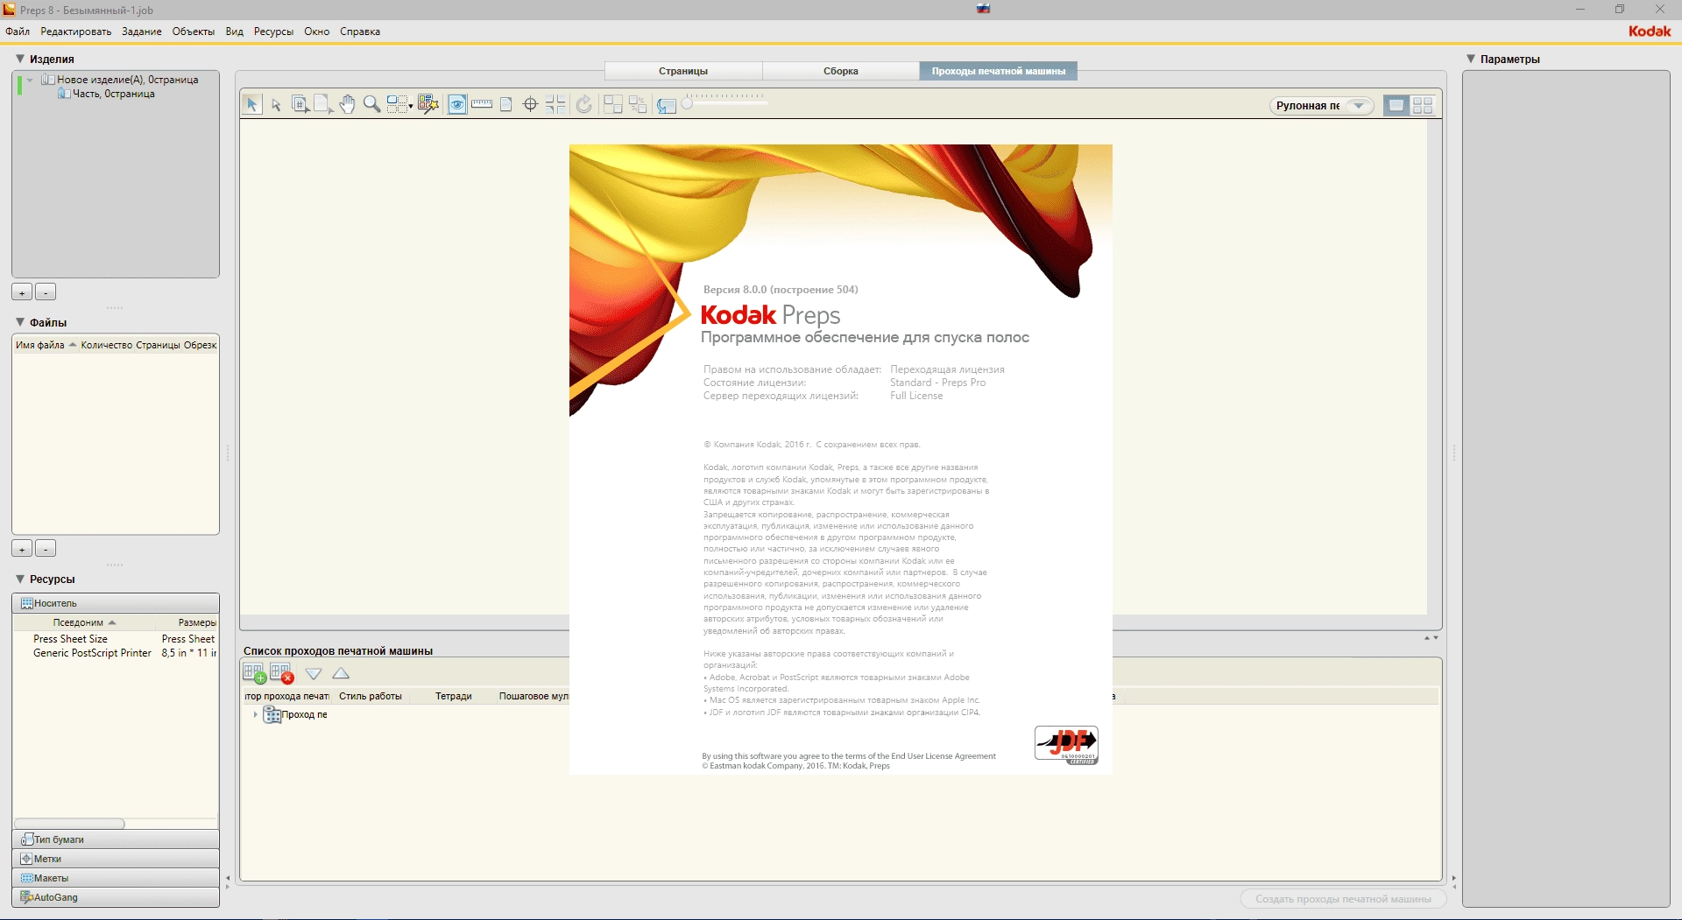Screen dimensions: 1682x920
Task: Collapse the Файлы panel triangle
Action: tap(20, 322)
